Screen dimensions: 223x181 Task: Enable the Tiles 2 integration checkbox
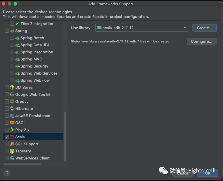[x=12, y=24]
